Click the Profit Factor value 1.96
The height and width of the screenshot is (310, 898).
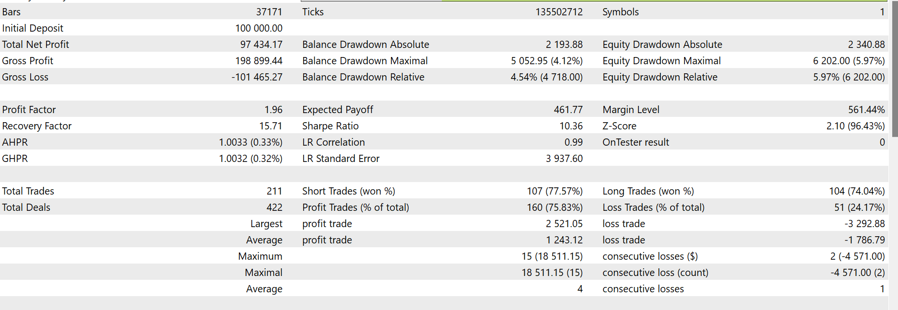point(273,110)
